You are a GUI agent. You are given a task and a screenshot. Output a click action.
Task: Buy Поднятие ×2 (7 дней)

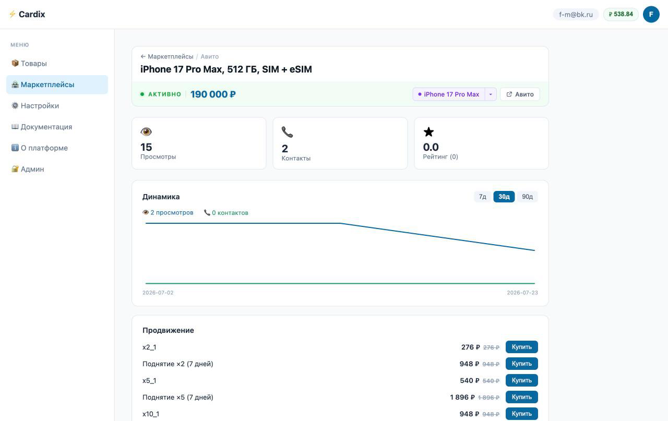522,364
